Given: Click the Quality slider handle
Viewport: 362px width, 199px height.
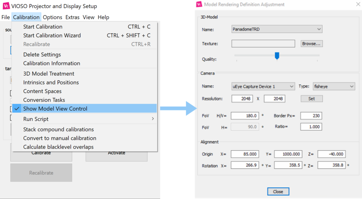Looking at the screenshot, I should tap(277, 55).
